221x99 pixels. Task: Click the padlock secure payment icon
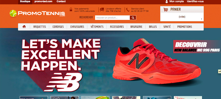click(71, 10)
